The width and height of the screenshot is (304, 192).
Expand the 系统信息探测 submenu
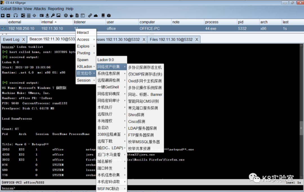[x=112, y=74]
